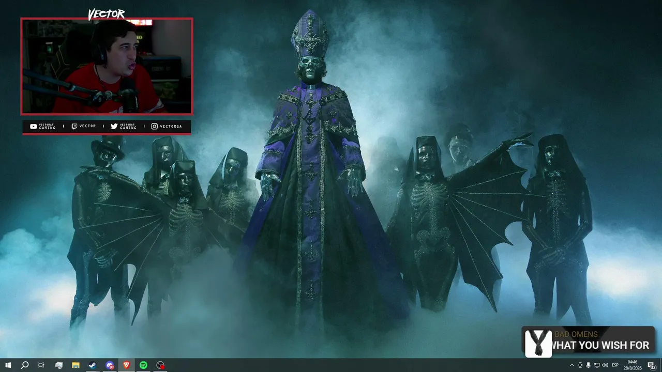Open the volume control tray icon
This screenshot has width=662, height=372.
[605, 365]
